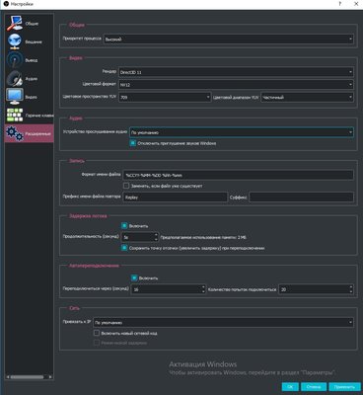
Task: Switch to the Вещание tab label
Action: [x=34, y=42]
